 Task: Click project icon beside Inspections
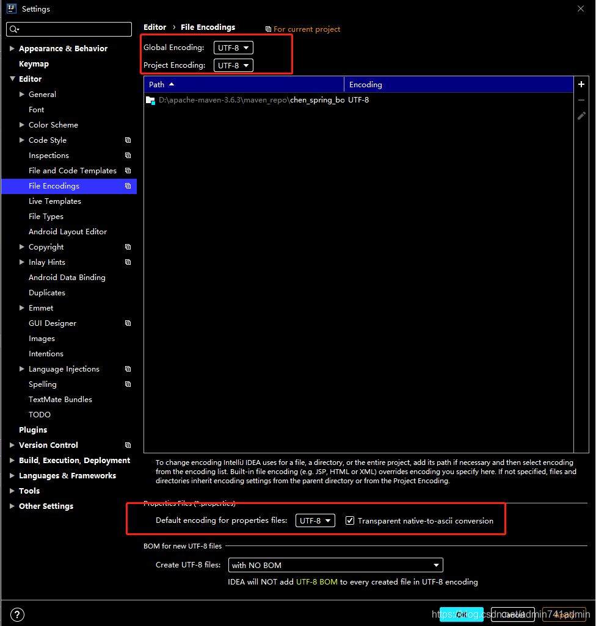point(128,156)
